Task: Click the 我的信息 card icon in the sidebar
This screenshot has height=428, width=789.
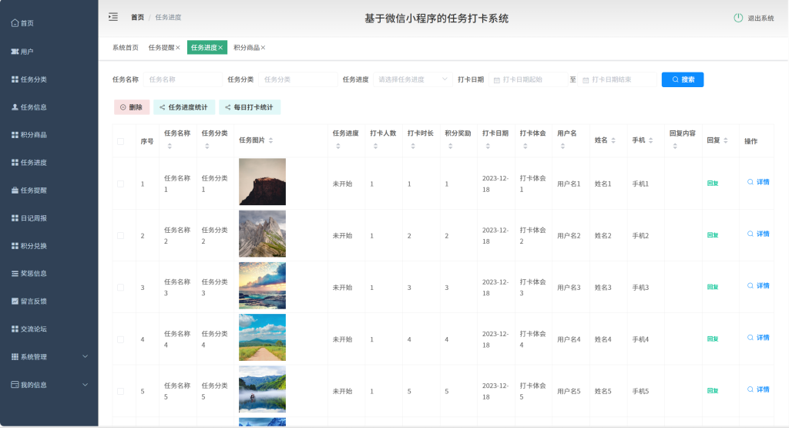Action: 15,385
